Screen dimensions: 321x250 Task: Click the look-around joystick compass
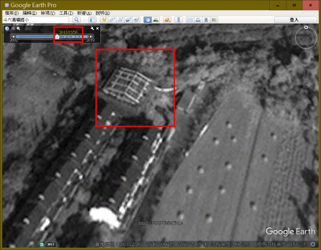306,38
